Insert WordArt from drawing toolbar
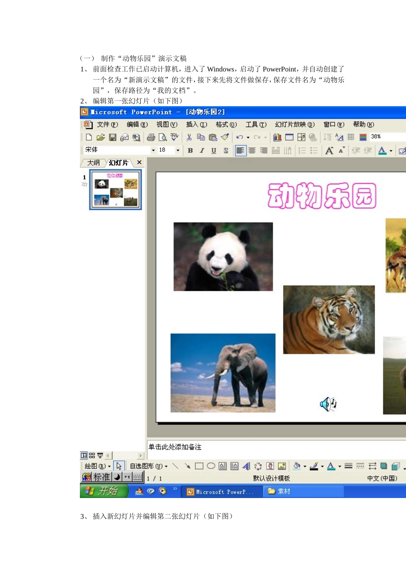The height and width of the screenshot is (575, 406). tap(246, 466)
